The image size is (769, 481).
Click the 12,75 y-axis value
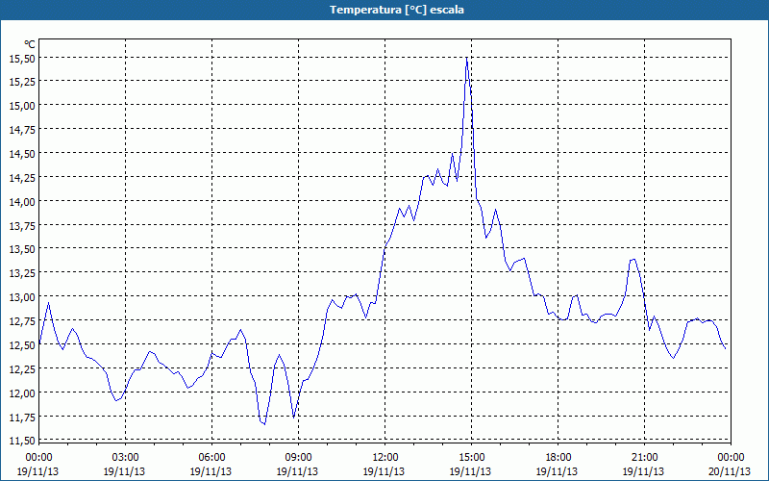coord(22,320)
